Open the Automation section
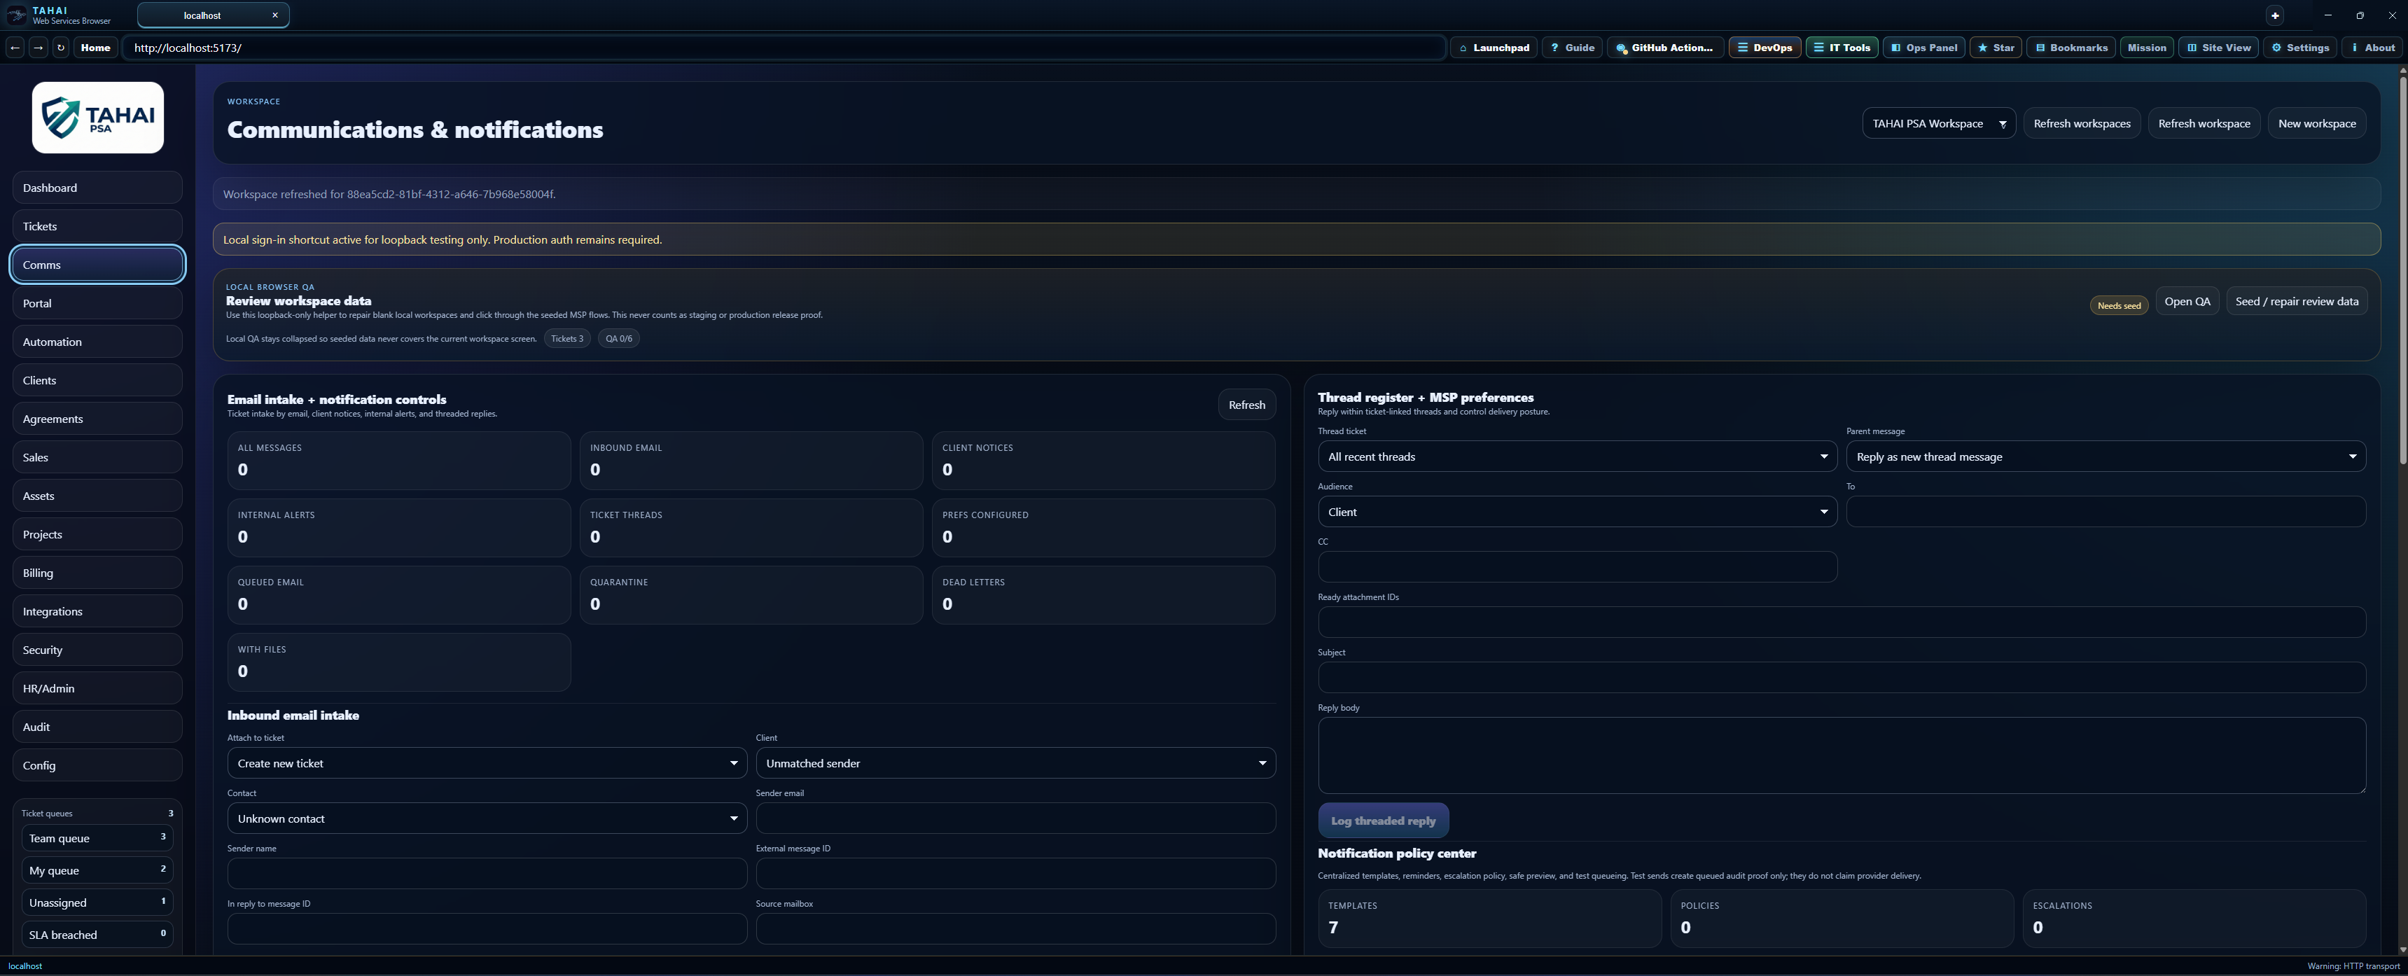2408x976 pixels. pyautogui.click(x=97, y=342)
